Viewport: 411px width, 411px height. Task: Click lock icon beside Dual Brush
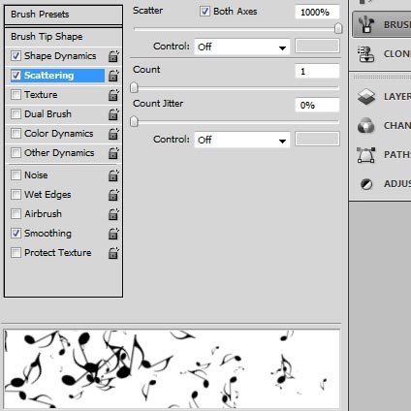113,114
